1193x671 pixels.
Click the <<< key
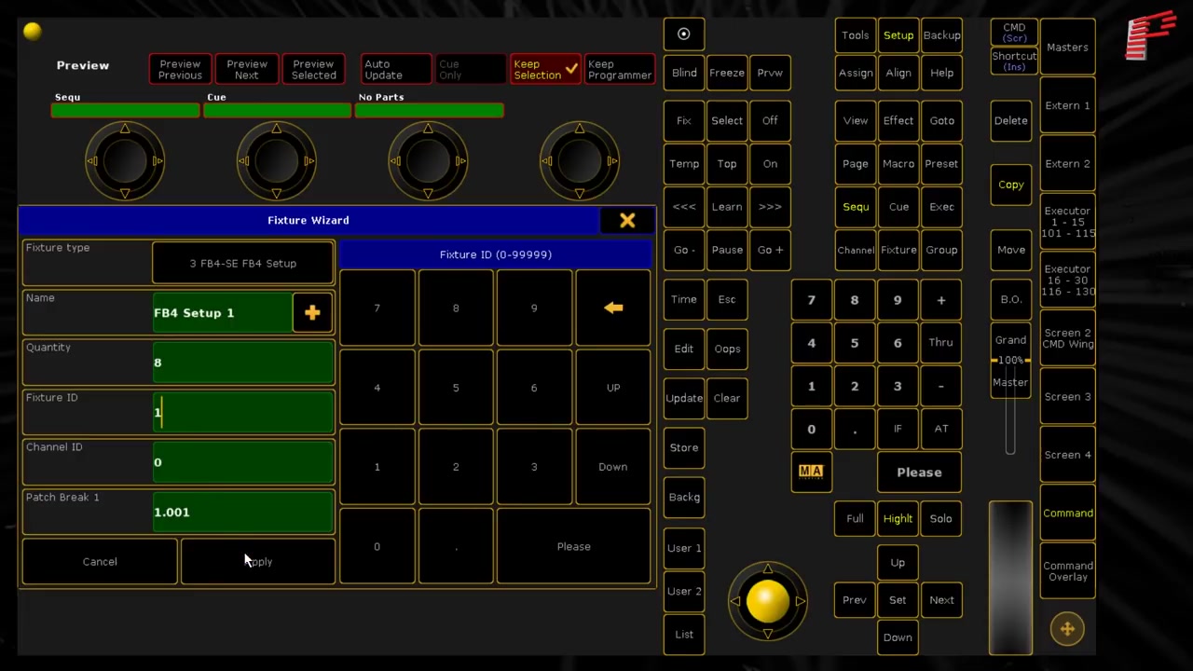683,207
